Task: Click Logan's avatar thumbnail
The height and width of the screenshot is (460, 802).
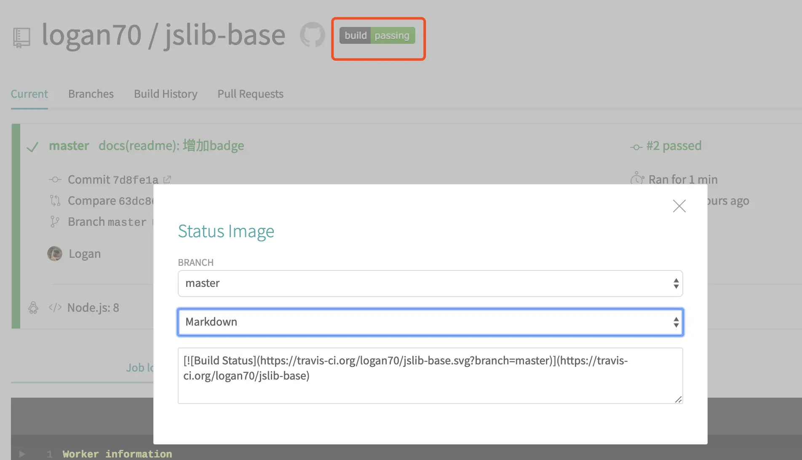Action: tap(55, 254)
